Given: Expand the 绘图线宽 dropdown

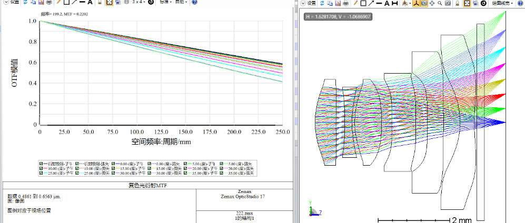Looking at the screenshot, I should click(x=502, y=3).
